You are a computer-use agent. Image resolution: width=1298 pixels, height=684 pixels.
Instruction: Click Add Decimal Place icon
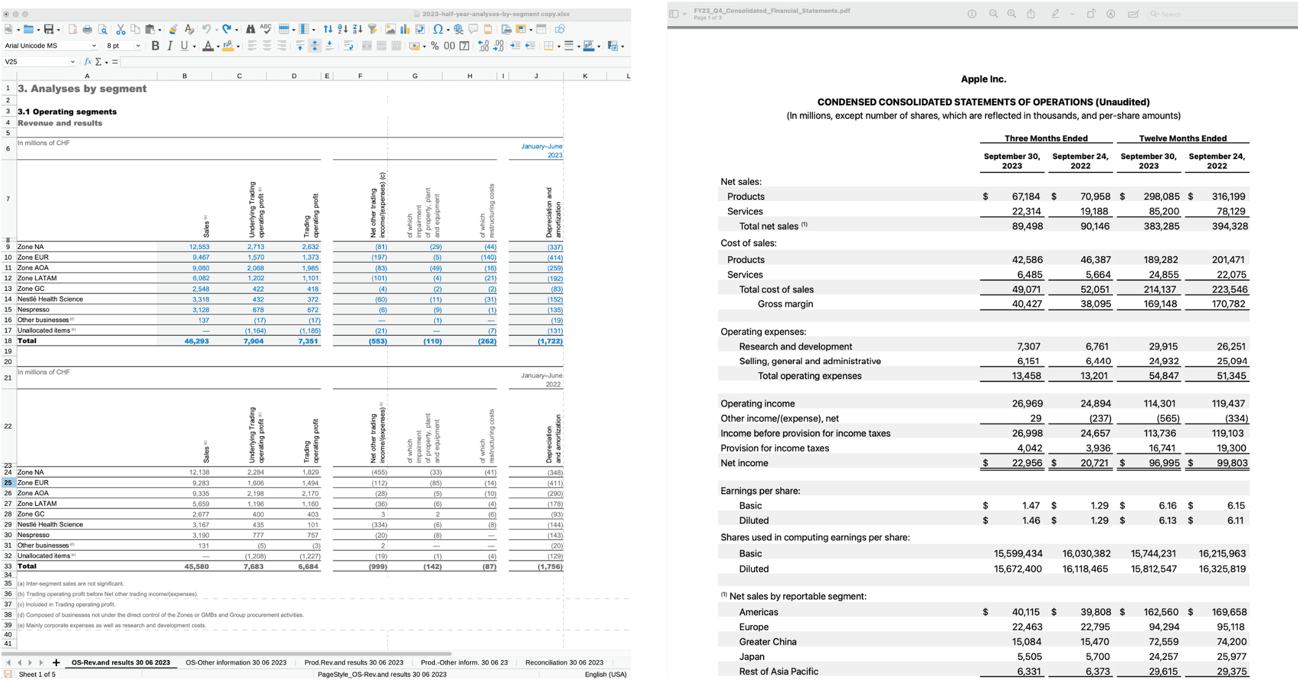click(x=483, y=46)
